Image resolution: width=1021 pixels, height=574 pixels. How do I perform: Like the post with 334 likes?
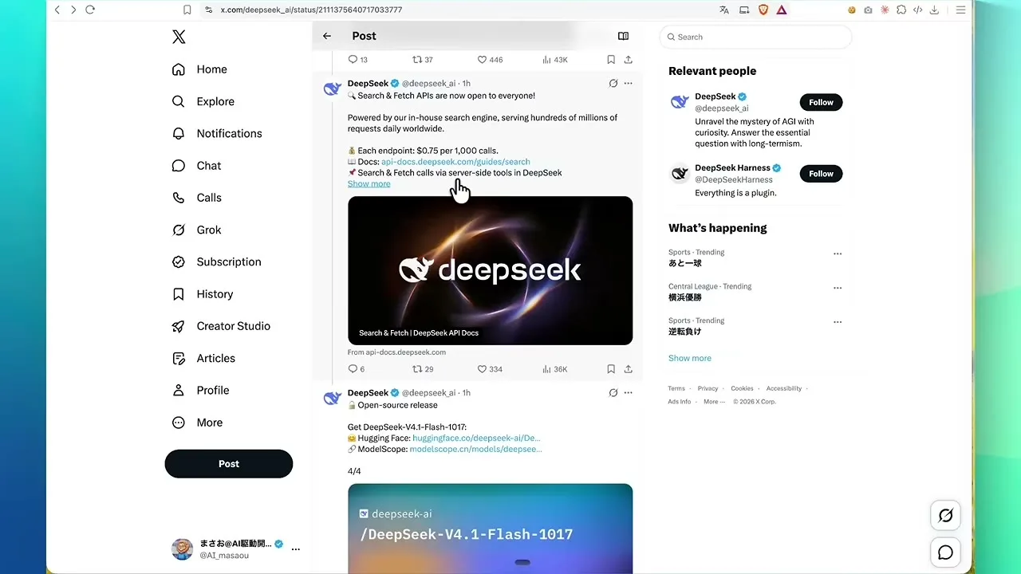(490, 369)
